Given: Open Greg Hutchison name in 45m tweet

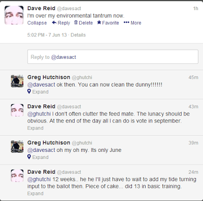Looking at the screenshot, I should 49,77.
